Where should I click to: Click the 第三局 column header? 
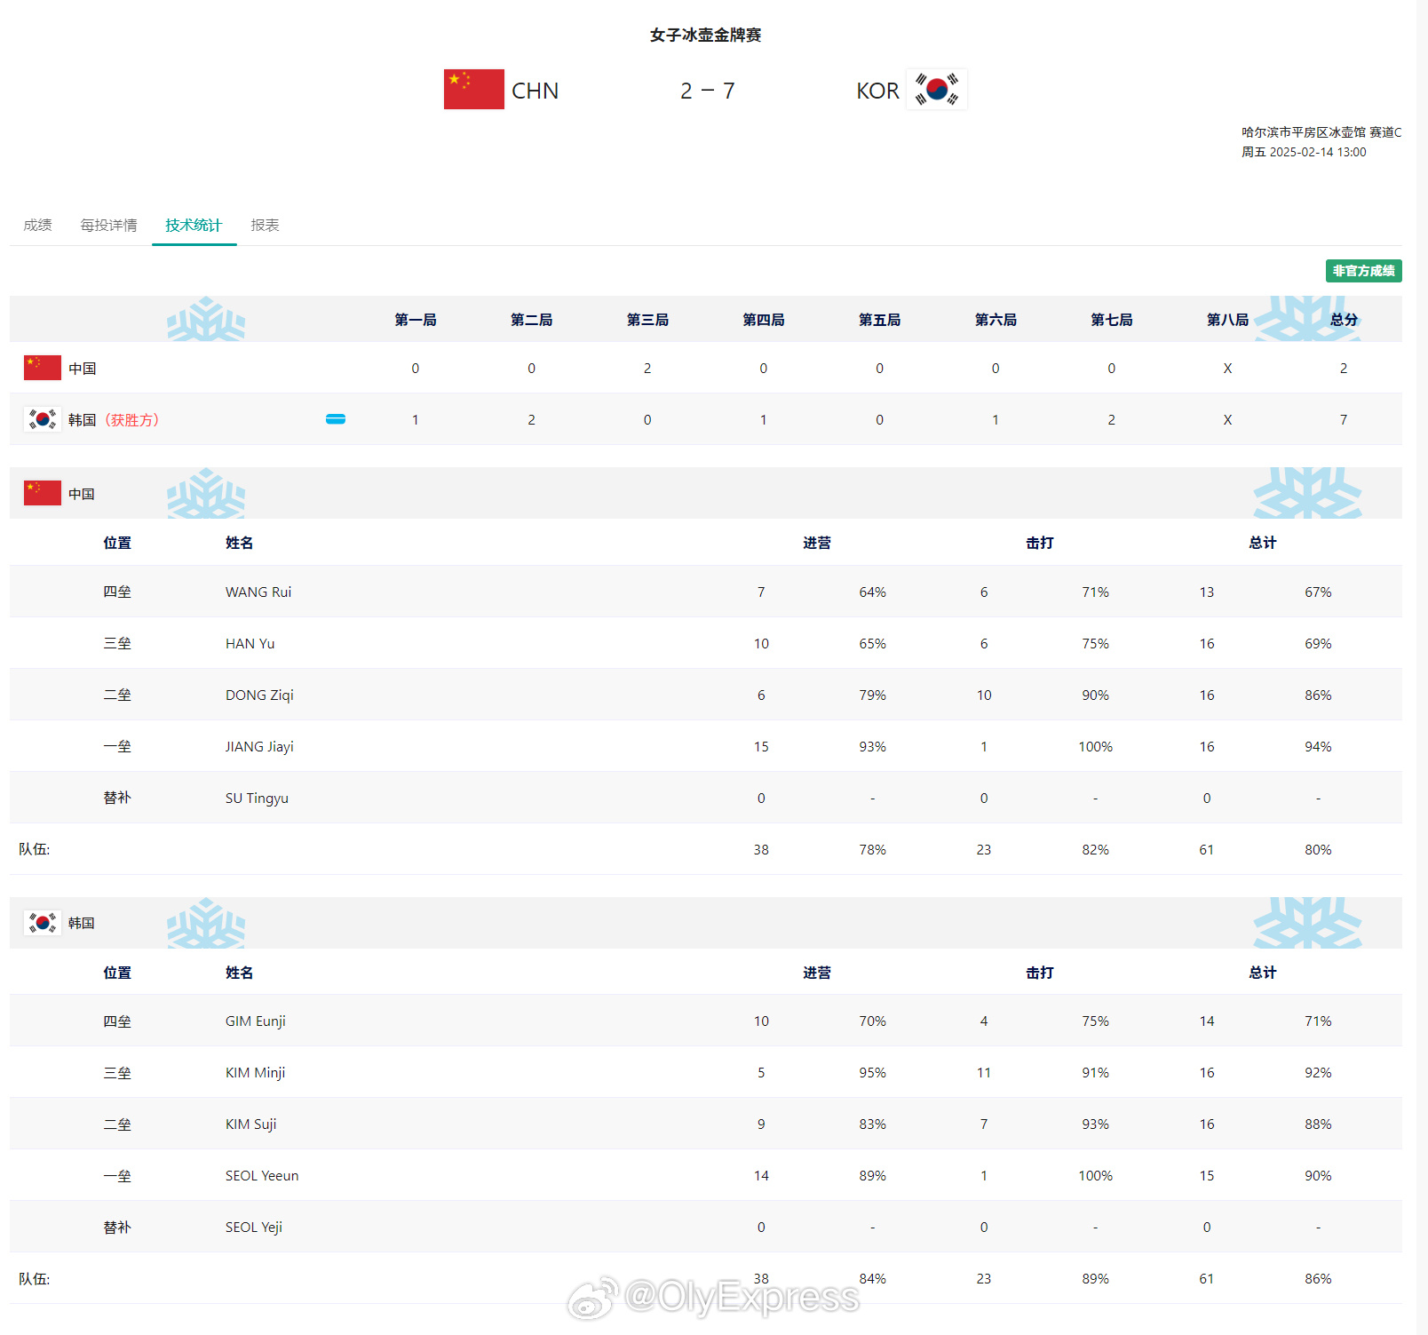(647, 320)
